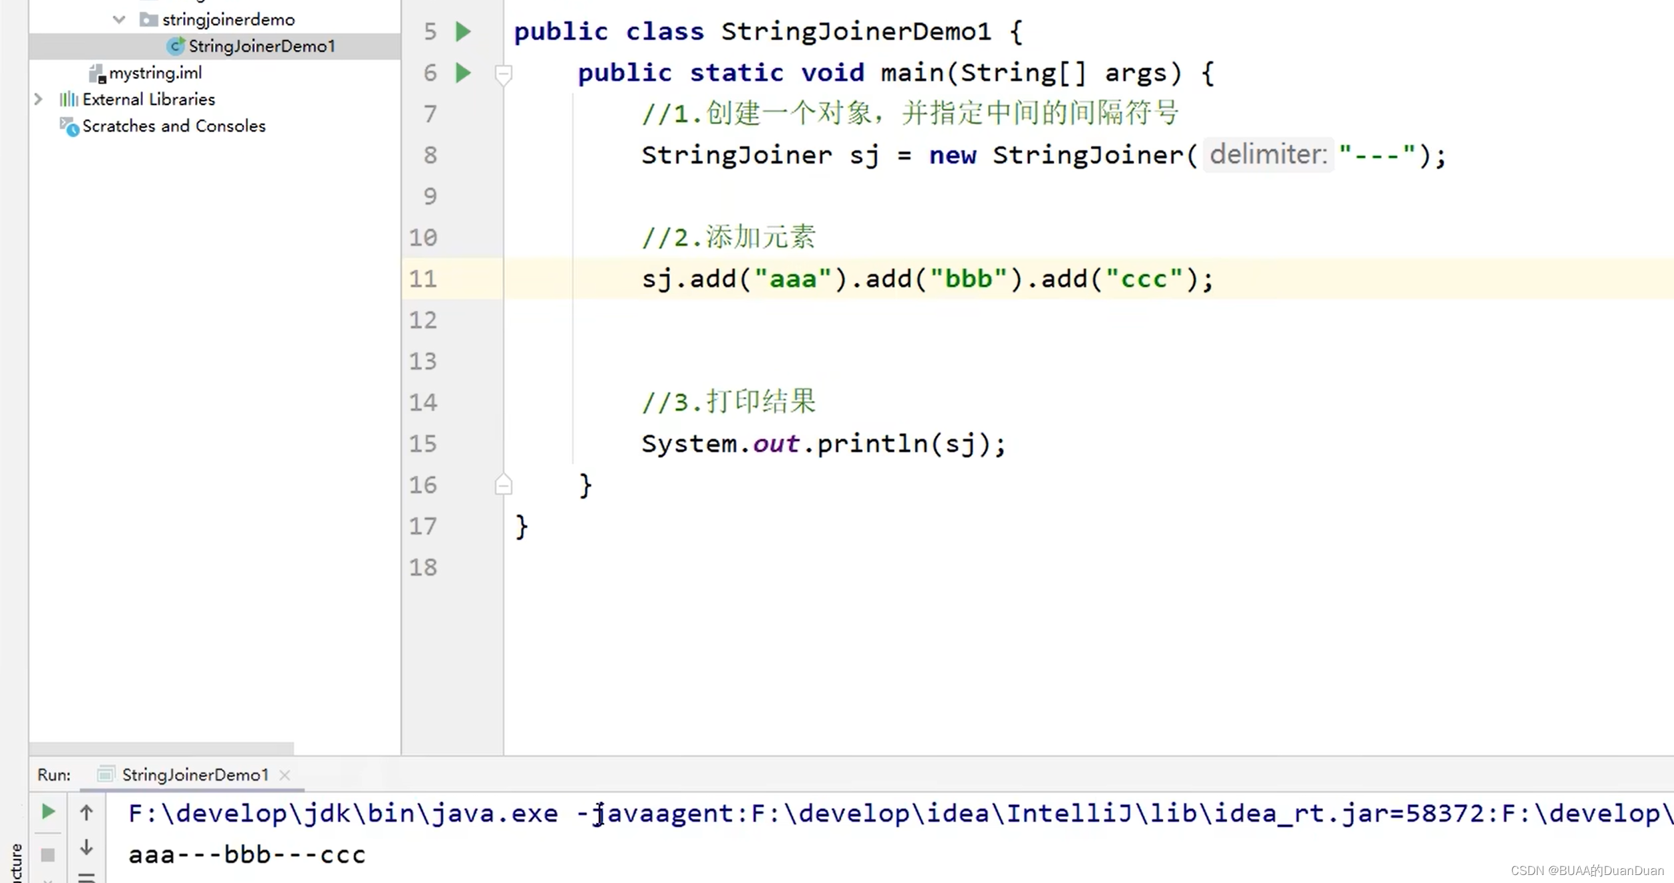The image size is (1674, 883).
Task: Click the run arrow icon beside line 6
Action: 462,73
